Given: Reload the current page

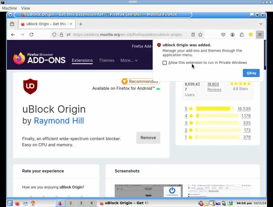Looking at the screenshot, I should pyautogui.click(x=31, y=35).
